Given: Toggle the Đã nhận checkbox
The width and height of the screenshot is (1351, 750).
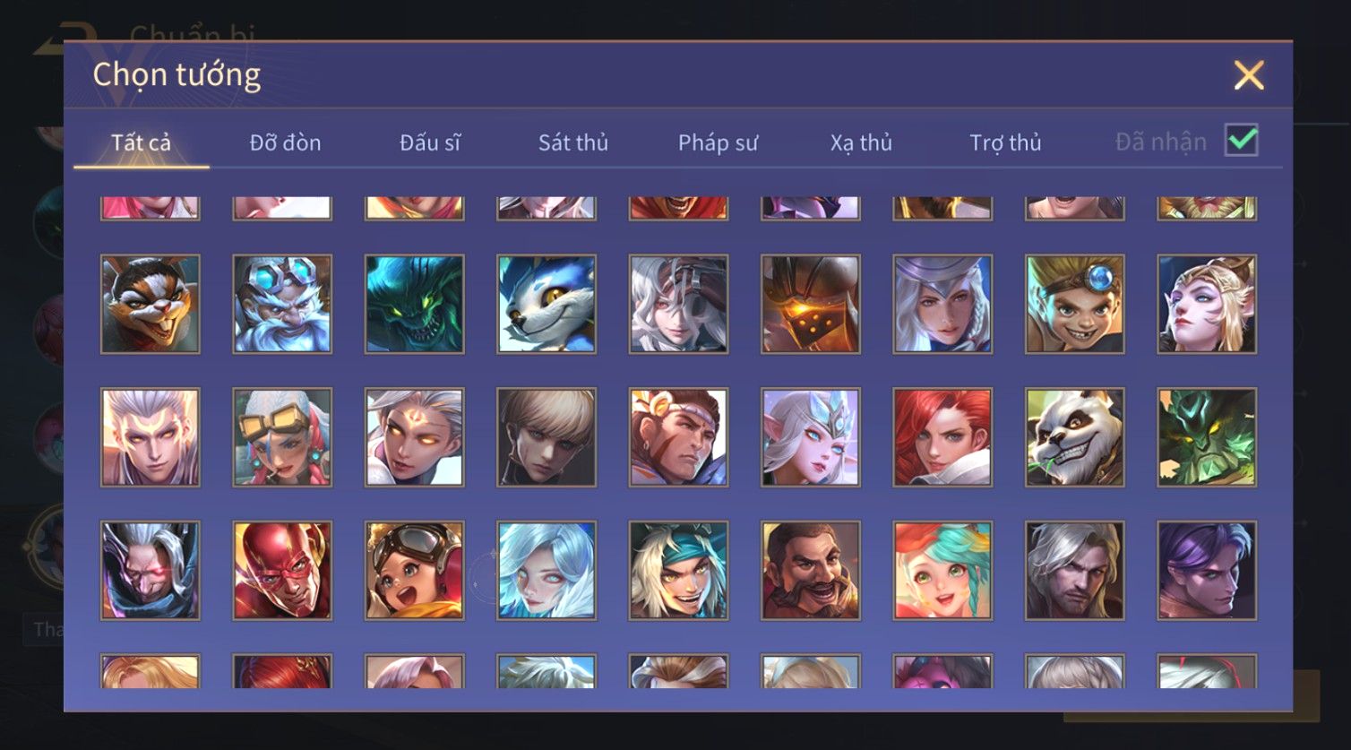Looking at the screenshot, I should click(1242, 141).
